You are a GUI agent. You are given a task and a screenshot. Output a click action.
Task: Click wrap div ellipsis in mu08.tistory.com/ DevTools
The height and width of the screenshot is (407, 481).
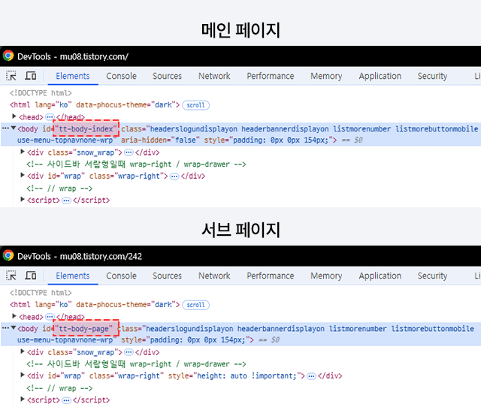coord(174,176)
